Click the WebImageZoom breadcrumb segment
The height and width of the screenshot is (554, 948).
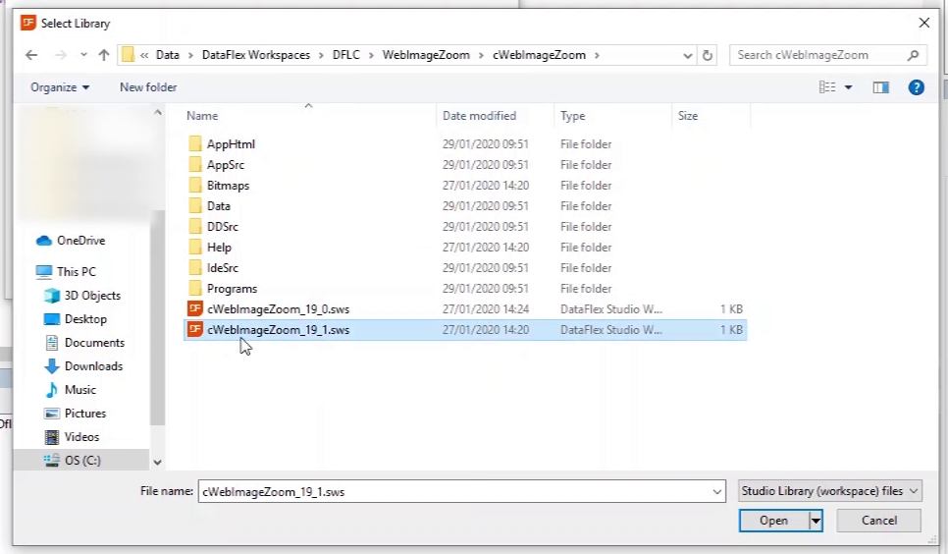coord(437,55)
